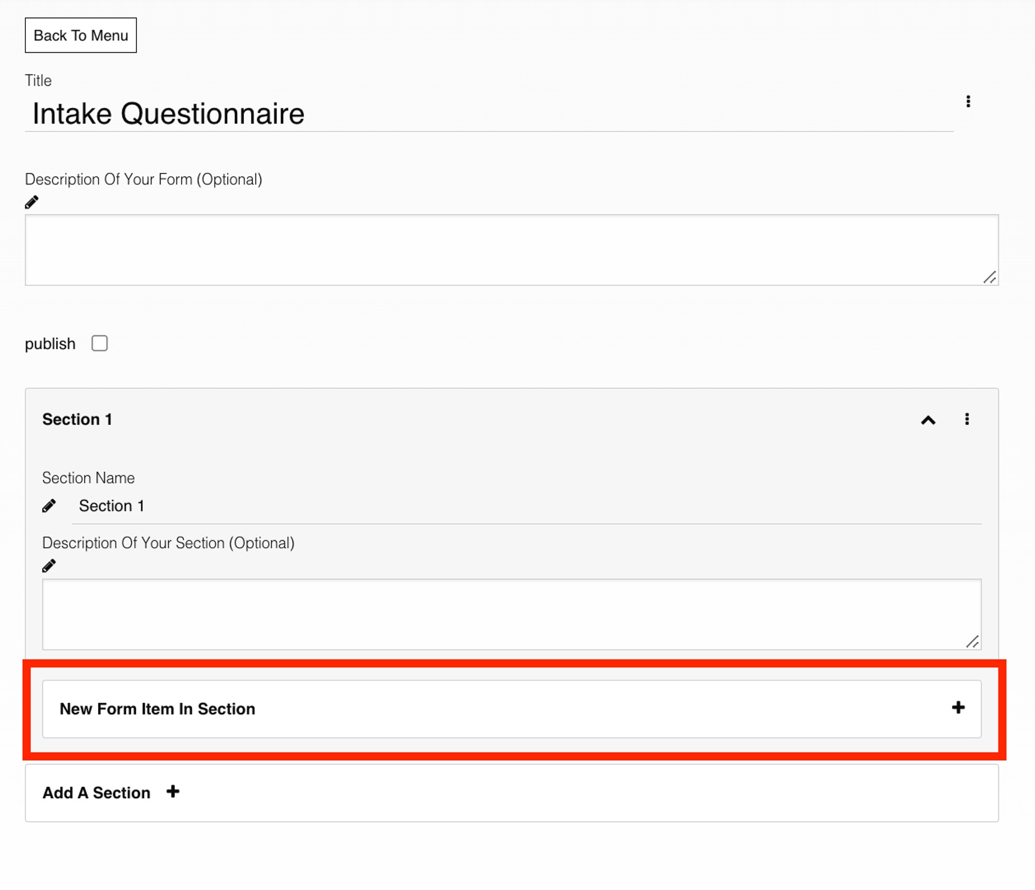
Task: Click the Add A Section text
Action: click(x=96, y=793)
